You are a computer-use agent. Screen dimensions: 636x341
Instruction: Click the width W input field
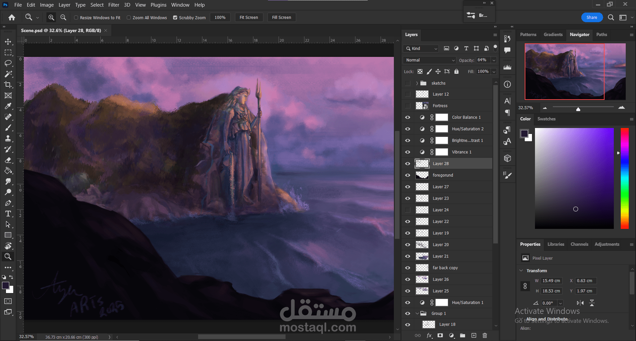(x=552, y=281)
